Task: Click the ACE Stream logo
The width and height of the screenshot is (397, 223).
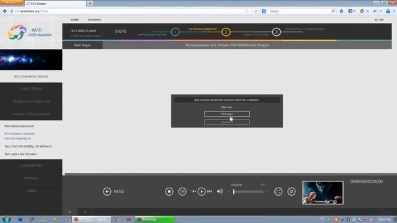Action: [x=30, y=32]
